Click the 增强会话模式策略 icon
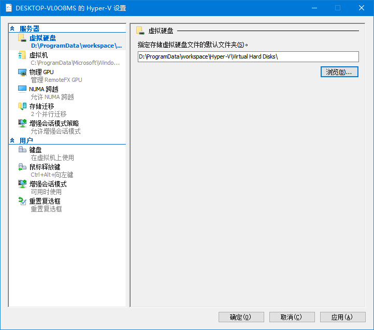 22,123
